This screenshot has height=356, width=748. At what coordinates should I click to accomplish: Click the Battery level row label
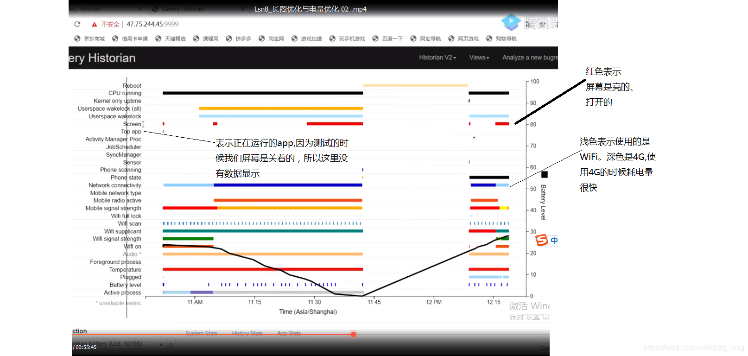125,285
